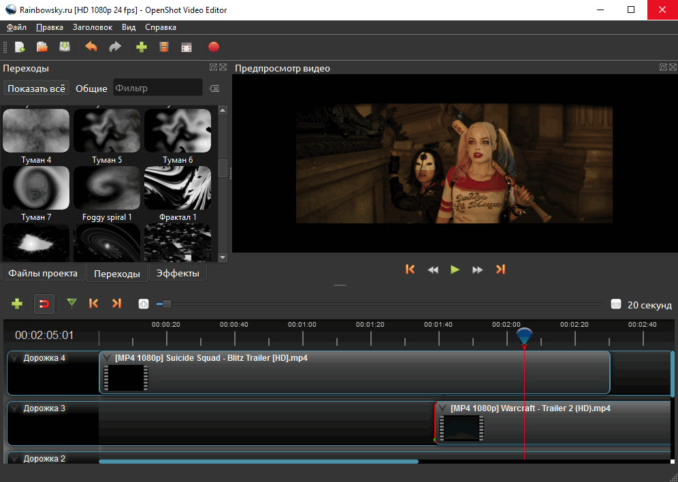Click the Save Project icon
This screenshot has width=678, height=482.
(x=64, y=47)
